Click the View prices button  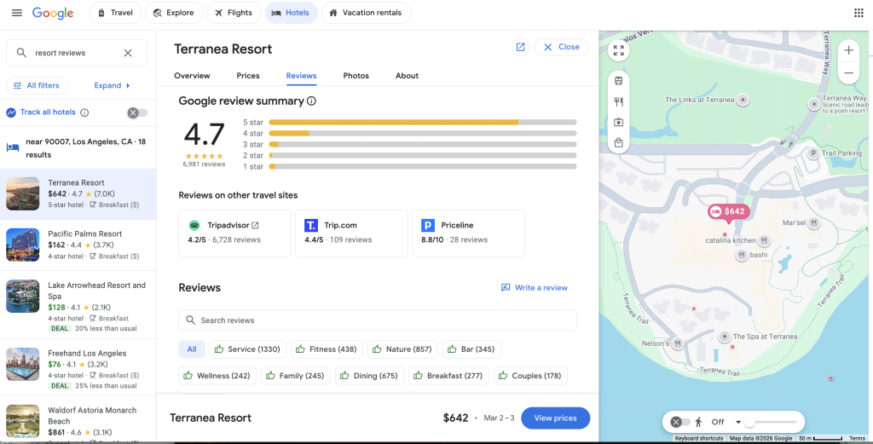[555, 418]
